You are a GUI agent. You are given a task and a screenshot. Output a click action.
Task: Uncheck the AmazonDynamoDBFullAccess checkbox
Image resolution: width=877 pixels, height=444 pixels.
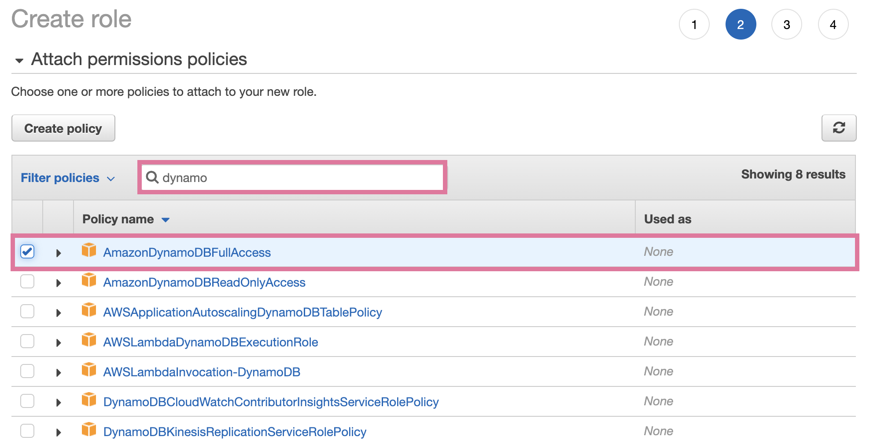[27, 251]
